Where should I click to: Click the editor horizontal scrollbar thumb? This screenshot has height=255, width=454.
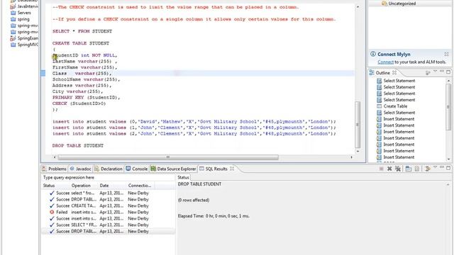pos(168,157)
